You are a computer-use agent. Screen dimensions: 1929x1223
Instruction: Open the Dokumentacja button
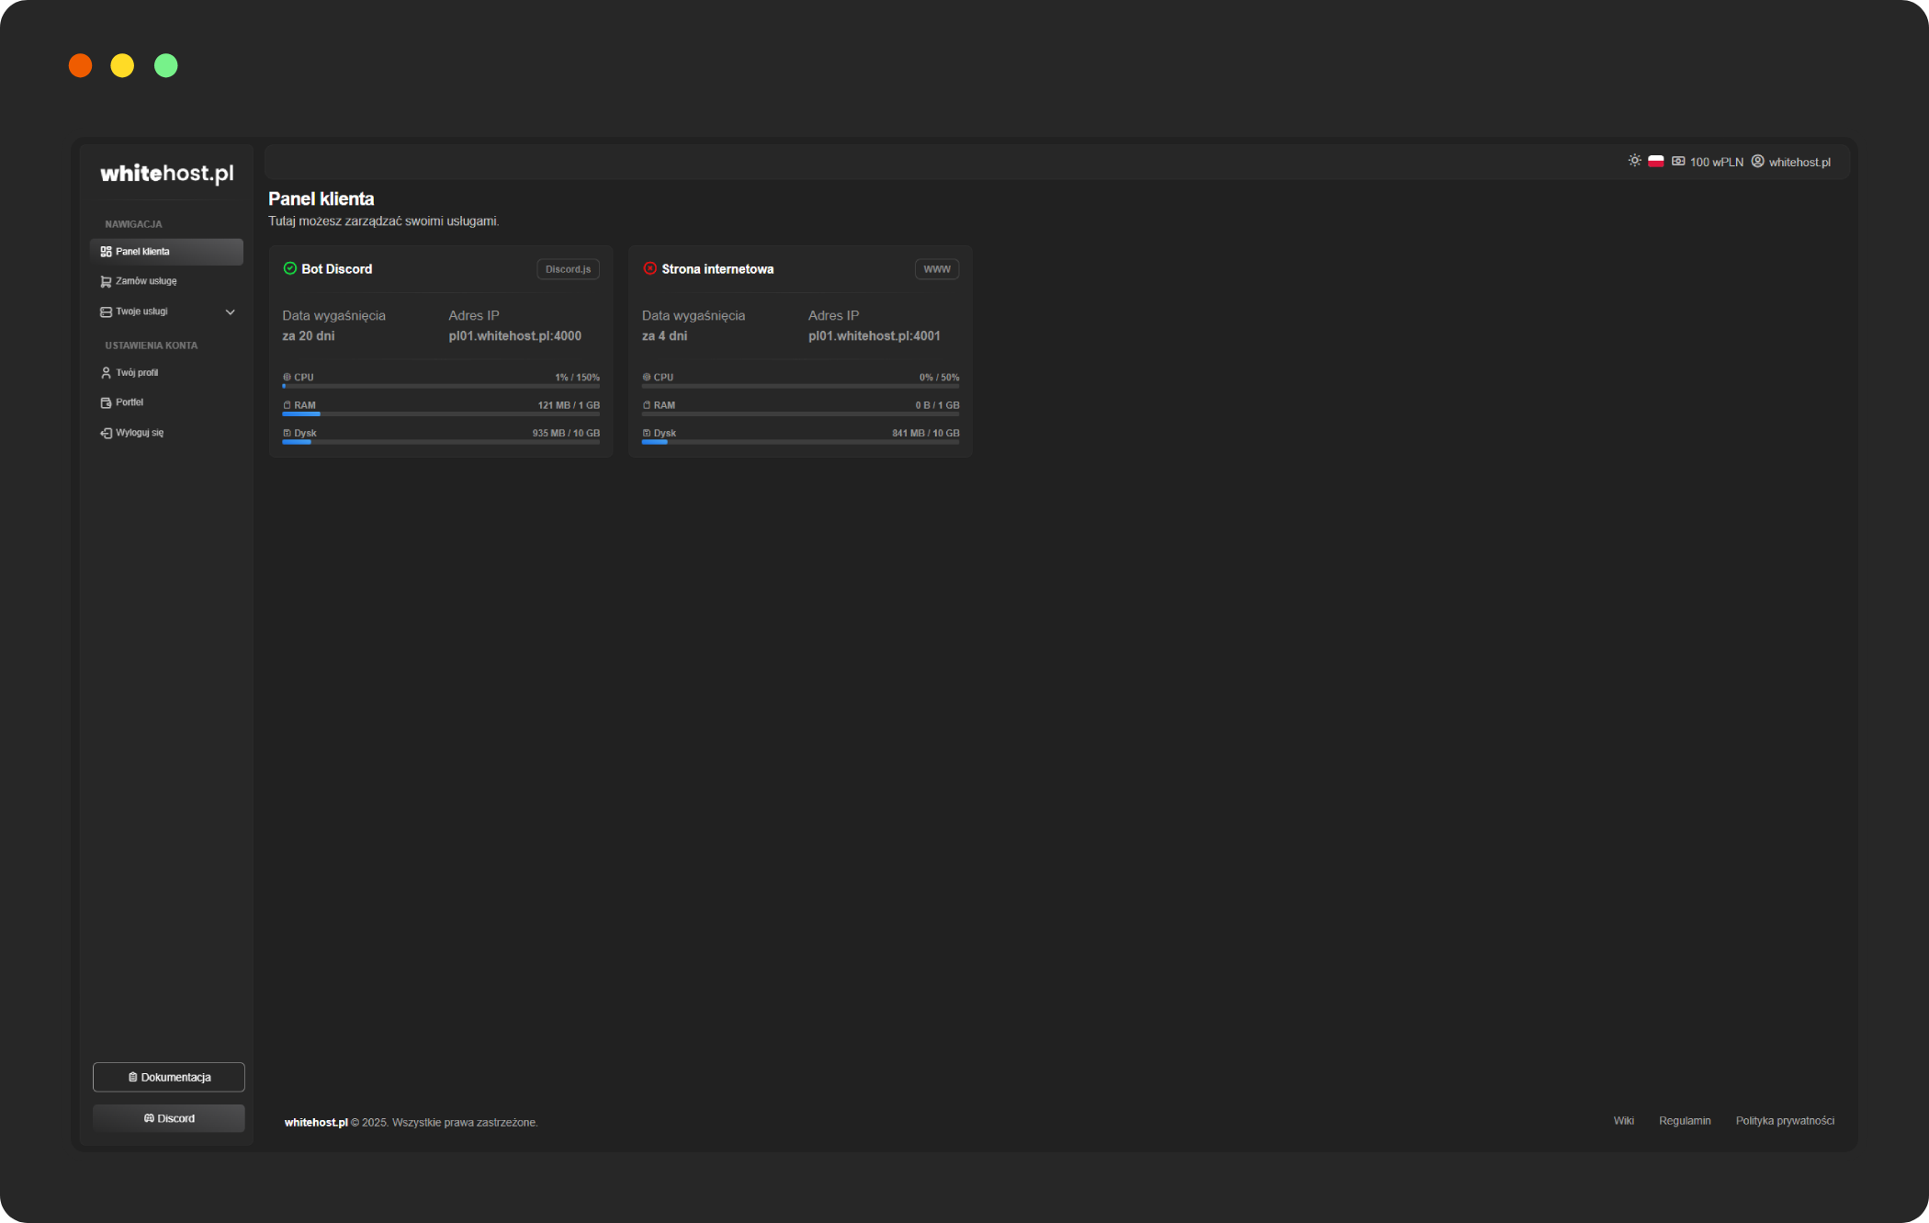(169, 1077)
